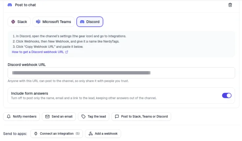Click the Discord webhook URL label

pos(27,65)
